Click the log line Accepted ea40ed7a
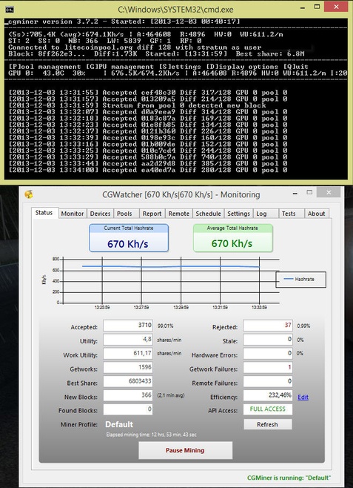 (x=148, y=170)
